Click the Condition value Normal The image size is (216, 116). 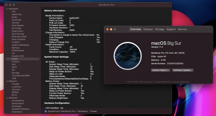(73, 49)
